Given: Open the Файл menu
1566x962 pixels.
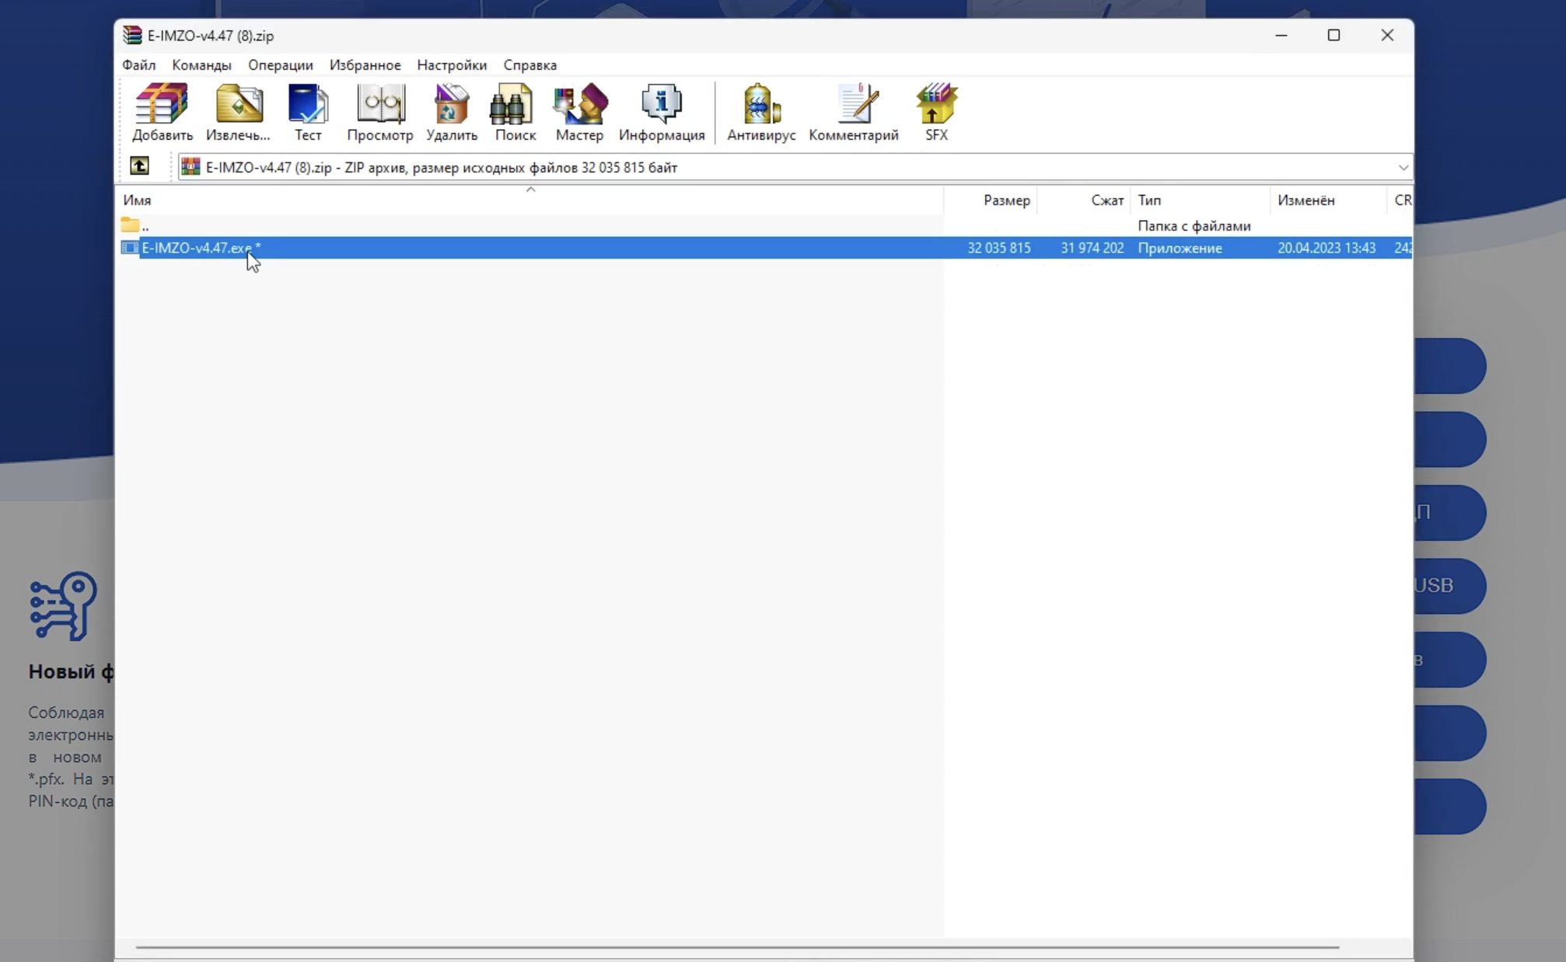Looking at the screenshot, I should 138,65.
